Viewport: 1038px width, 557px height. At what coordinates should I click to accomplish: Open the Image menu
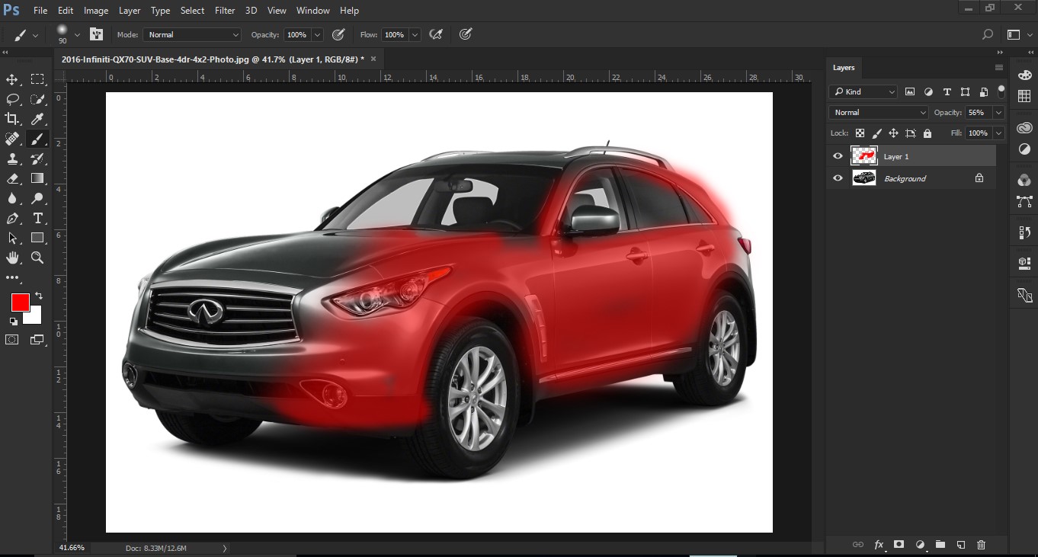click(95, 11)
